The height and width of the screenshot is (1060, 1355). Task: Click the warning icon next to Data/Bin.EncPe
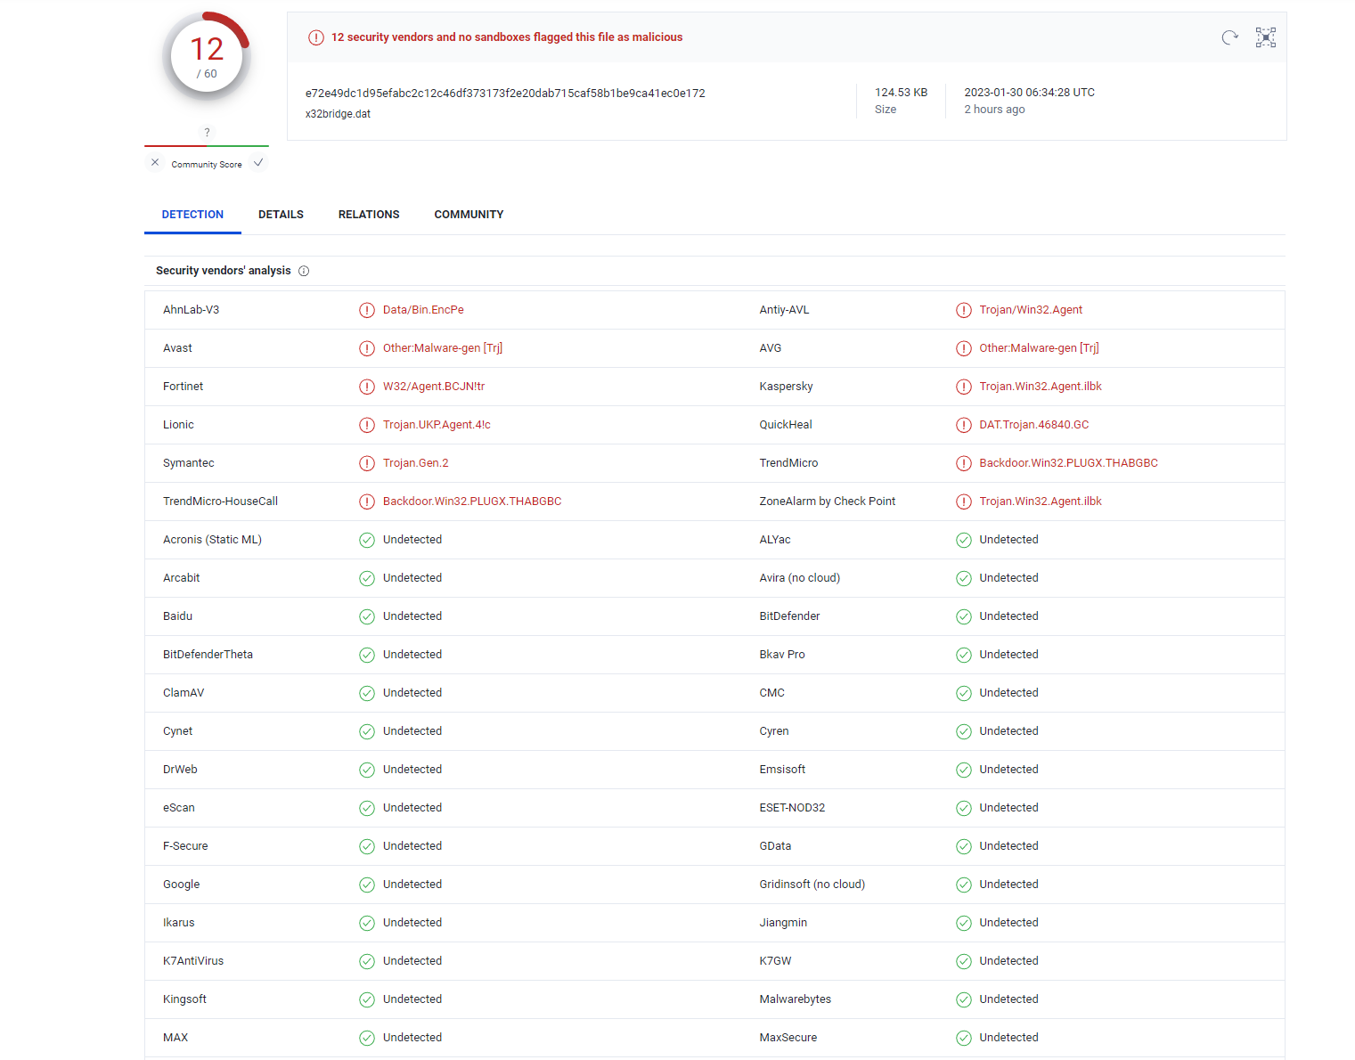pos(367,310)
